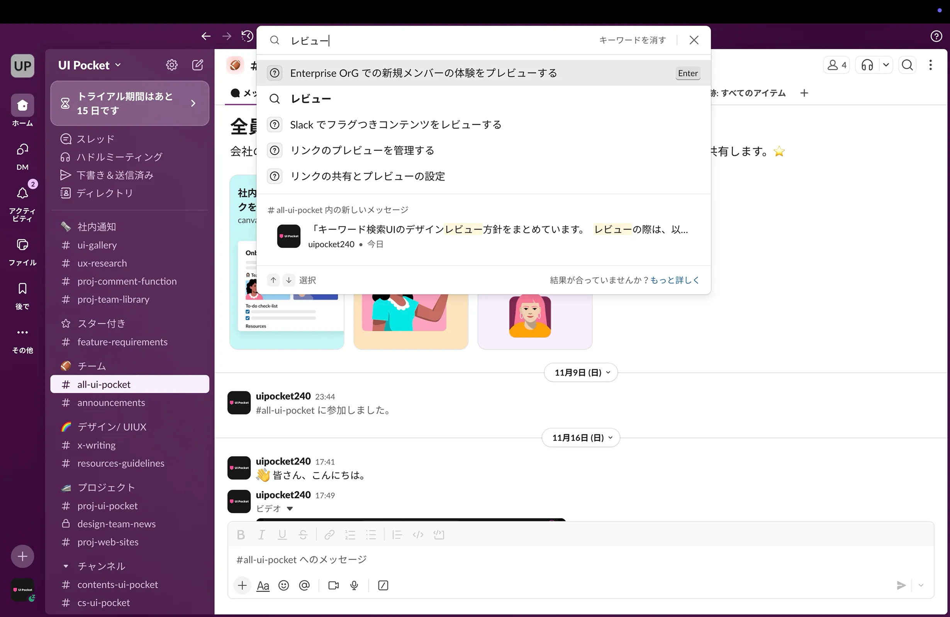This screenshot has height=617, width=950.
Task: Open the スレッド sidebar item
Action: coord(130,139)
